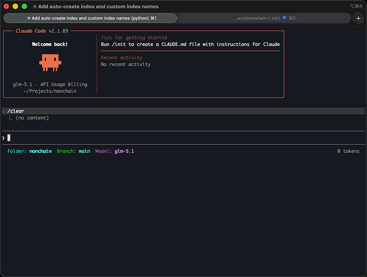Click the prompt chevron before the cursor
This screenshot has height=277, width=367.
[3, 138]
